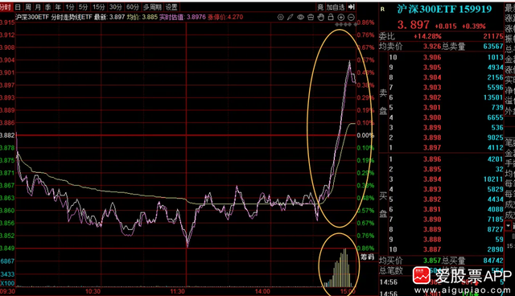Switch to the 日 daily chart tab

(x=18, y=7)
